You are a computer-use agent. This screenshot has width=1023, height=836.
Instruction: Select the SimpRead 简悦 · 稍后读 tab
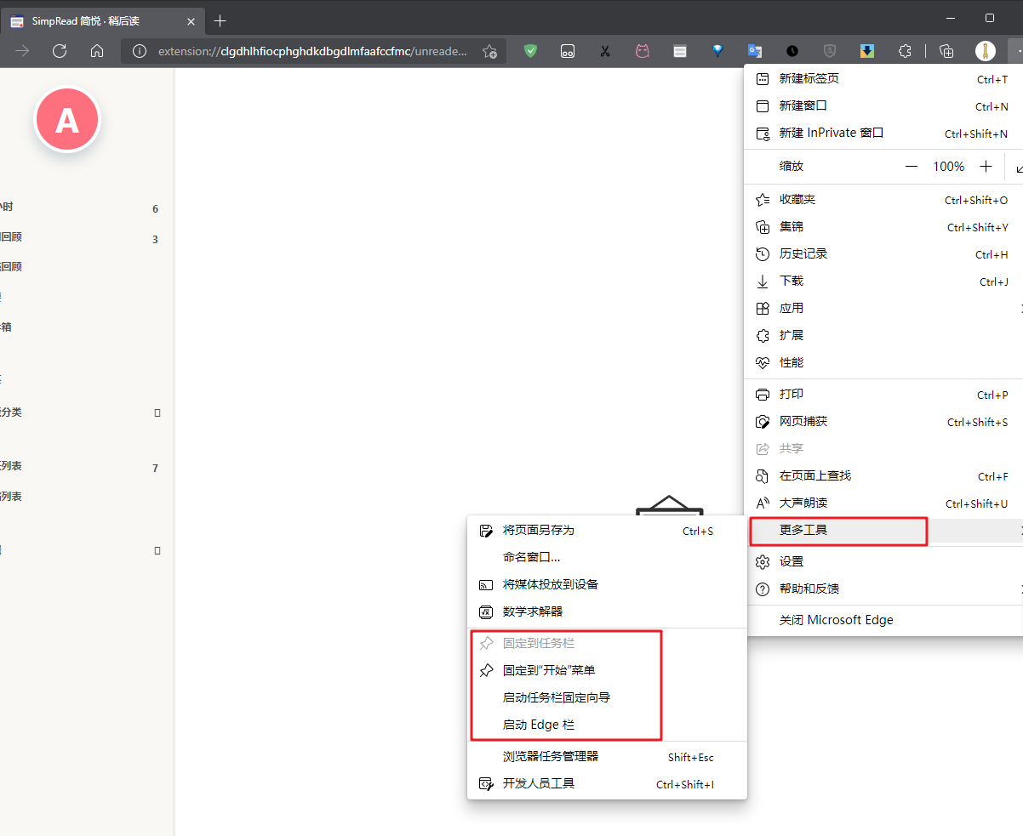102,20
